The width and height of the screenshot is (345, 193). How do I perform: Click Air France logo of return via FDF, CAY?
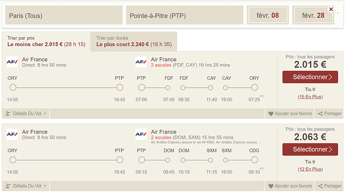click(x=141, y=62)
